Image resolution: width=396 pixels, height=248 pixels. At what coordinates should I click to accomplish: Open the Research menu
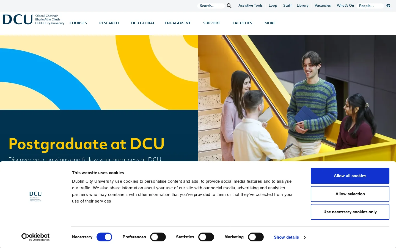(109, 23)
